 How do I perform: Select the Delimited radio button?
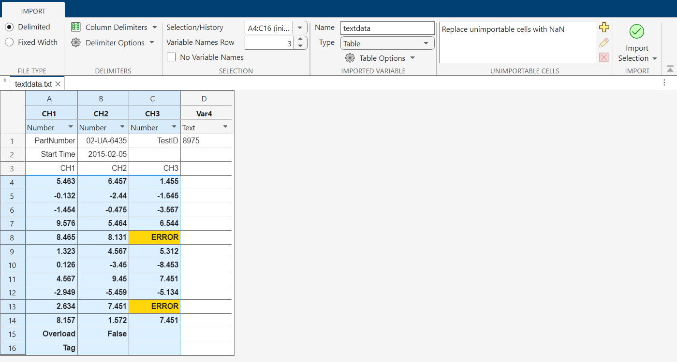[x=9, y=27]
